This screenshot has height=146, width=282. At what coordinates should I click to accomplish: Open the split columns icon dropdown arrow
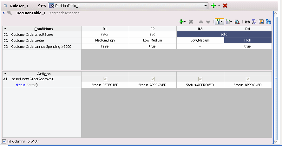(x=231, y=22)
